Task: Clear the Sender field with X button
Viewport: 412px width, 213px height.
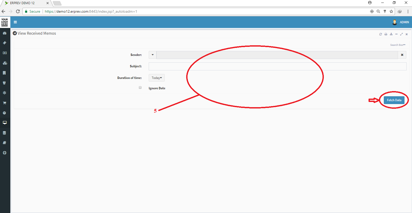Action: pos(402,55)
